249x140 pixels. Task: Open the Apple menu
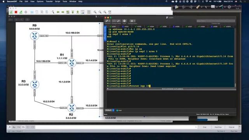coord(4,2)
